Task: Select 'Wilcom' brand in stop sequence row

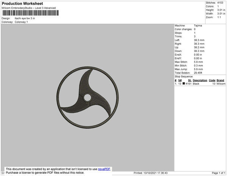Action: [x=221, y=84]
